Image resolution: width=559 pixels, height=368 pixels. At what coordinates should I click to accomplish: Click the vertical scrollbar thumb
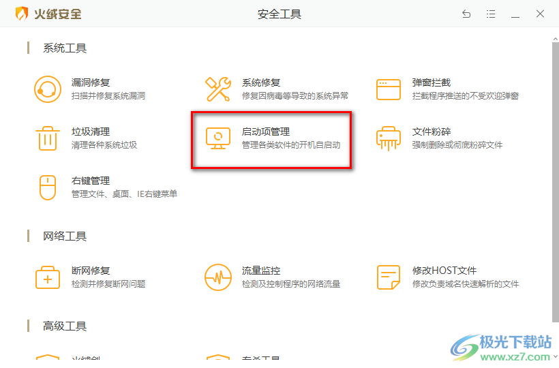pyautogui.click(x=556, y=182)
